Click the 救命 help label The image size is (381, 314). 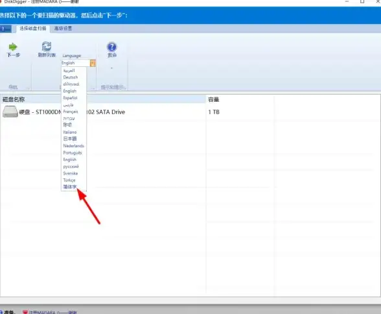(x=112, y=55)
